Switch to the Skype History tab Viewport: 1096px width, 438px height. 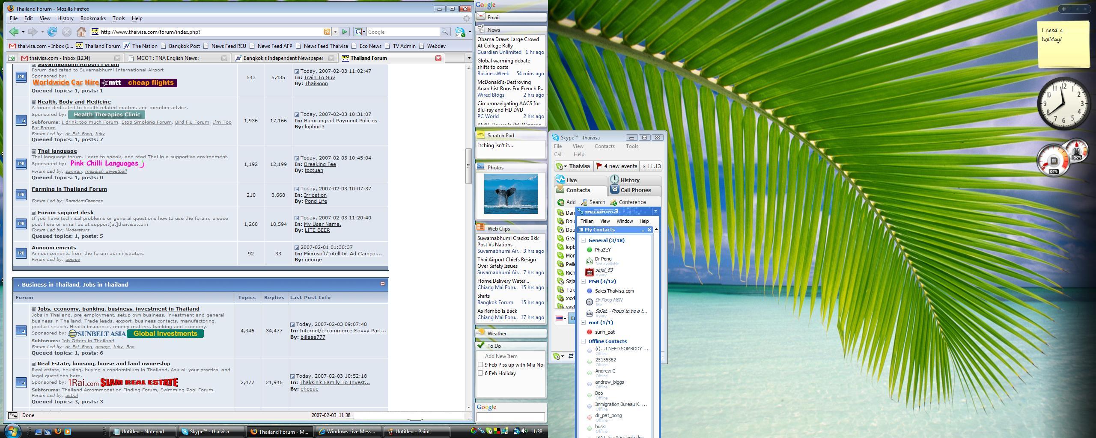(x=635, y=180)
